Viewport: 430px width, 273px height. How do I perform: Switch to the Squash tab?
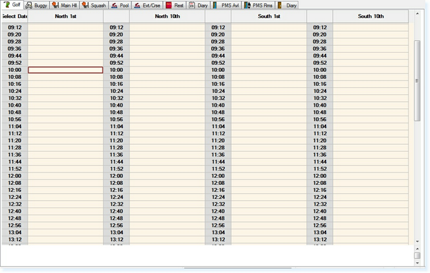93,6
